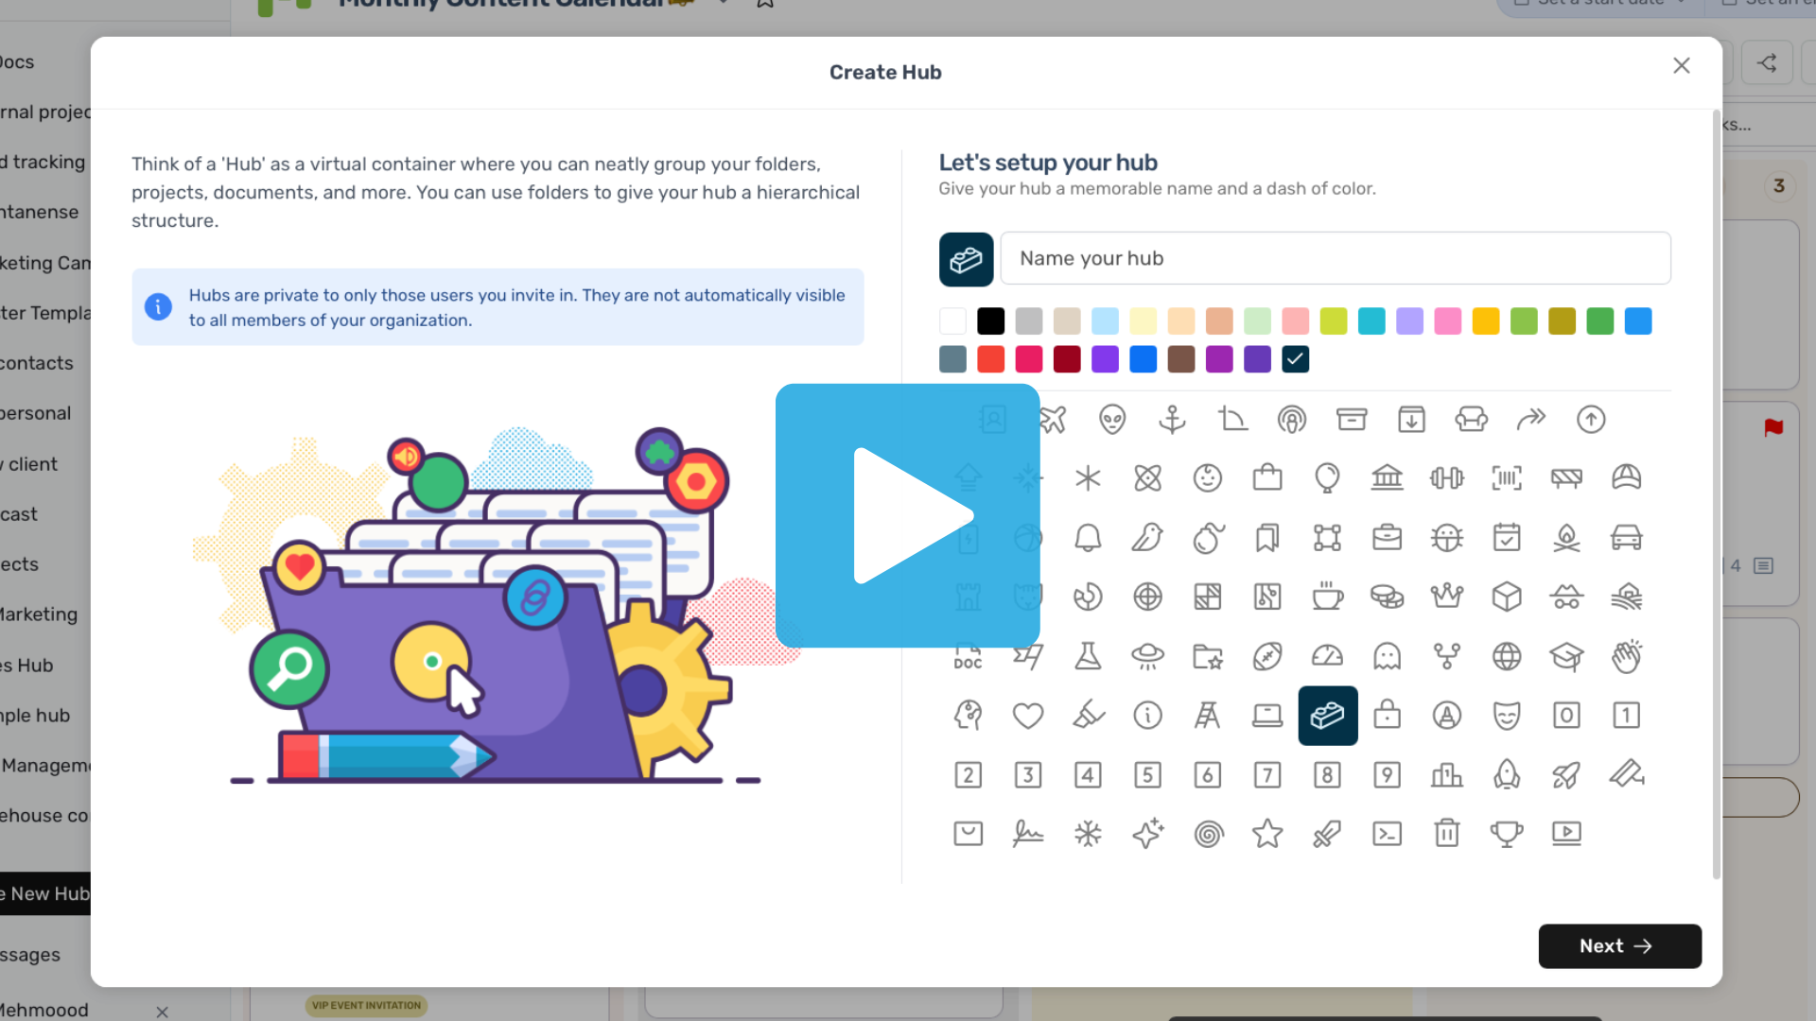Click the Next button
The image size is (1816, 1021).
click(1619, 946)
